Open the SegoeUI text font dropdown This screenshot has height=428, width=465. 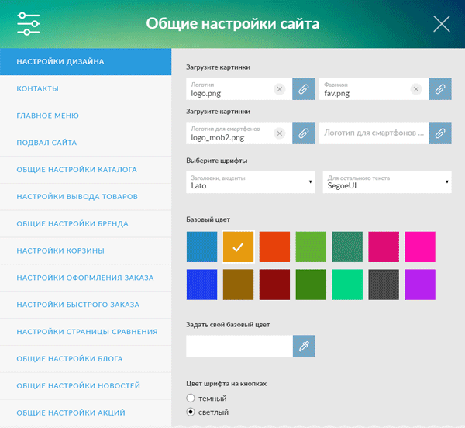387,182
